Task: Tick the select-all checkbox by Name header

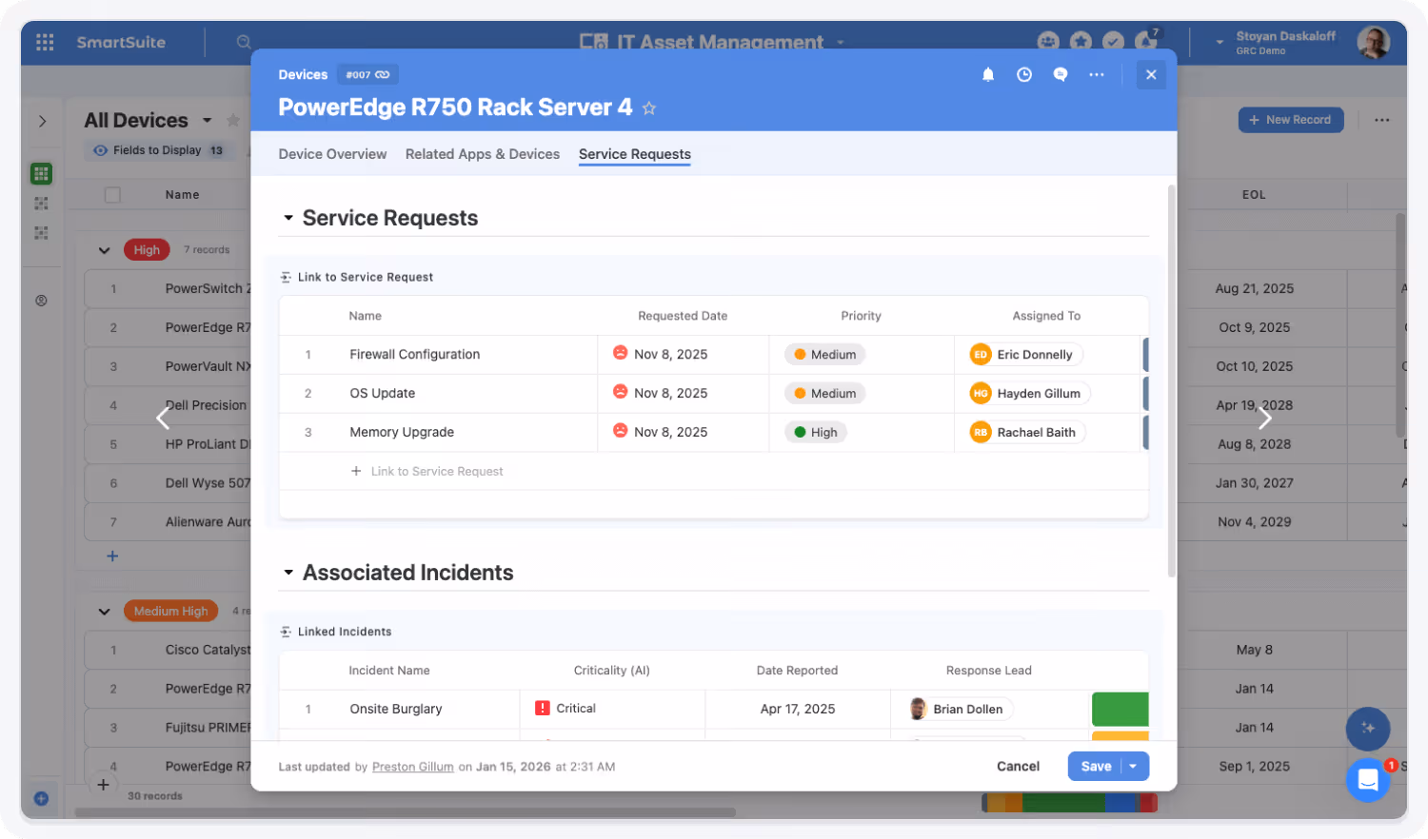Action: 112,195
